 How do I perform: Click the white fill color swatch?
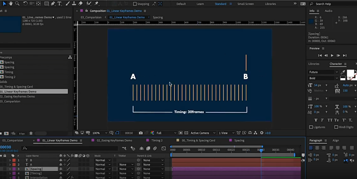(350, 73)
